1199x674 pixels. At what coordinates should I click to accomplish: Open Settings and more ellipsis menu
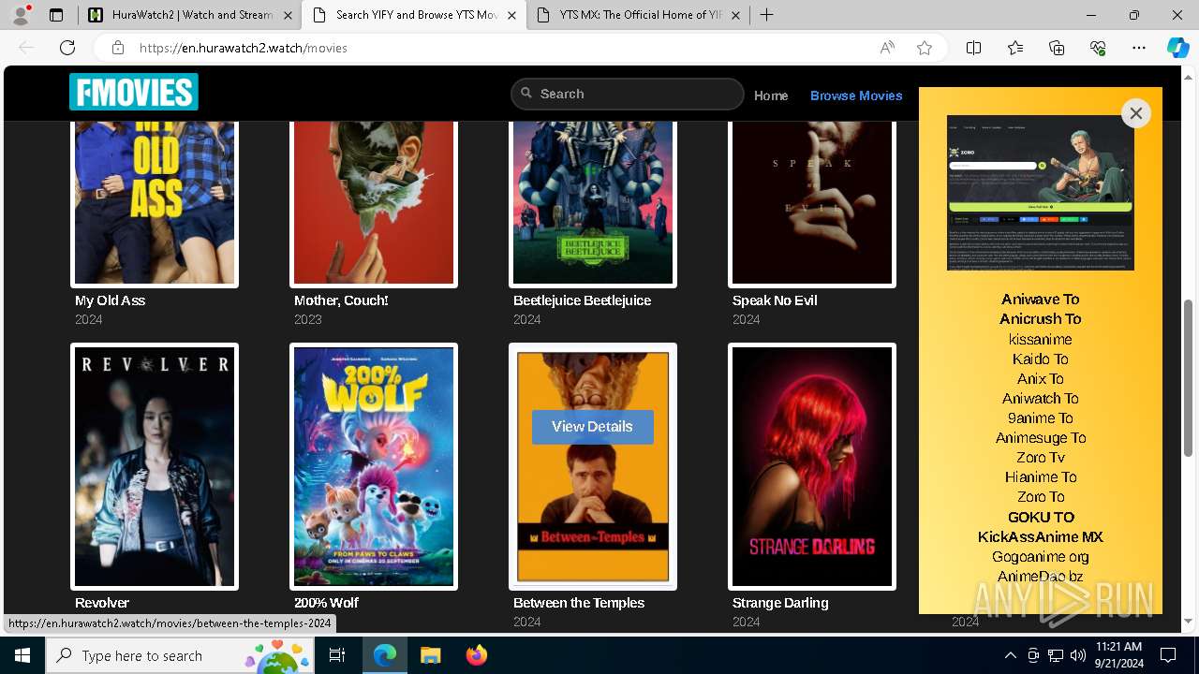click(1139, 48)
